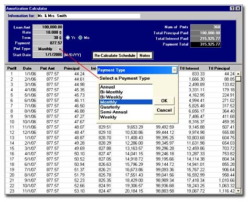
Task: Click the help question mark icon
Action: click(x=232, y=8)
